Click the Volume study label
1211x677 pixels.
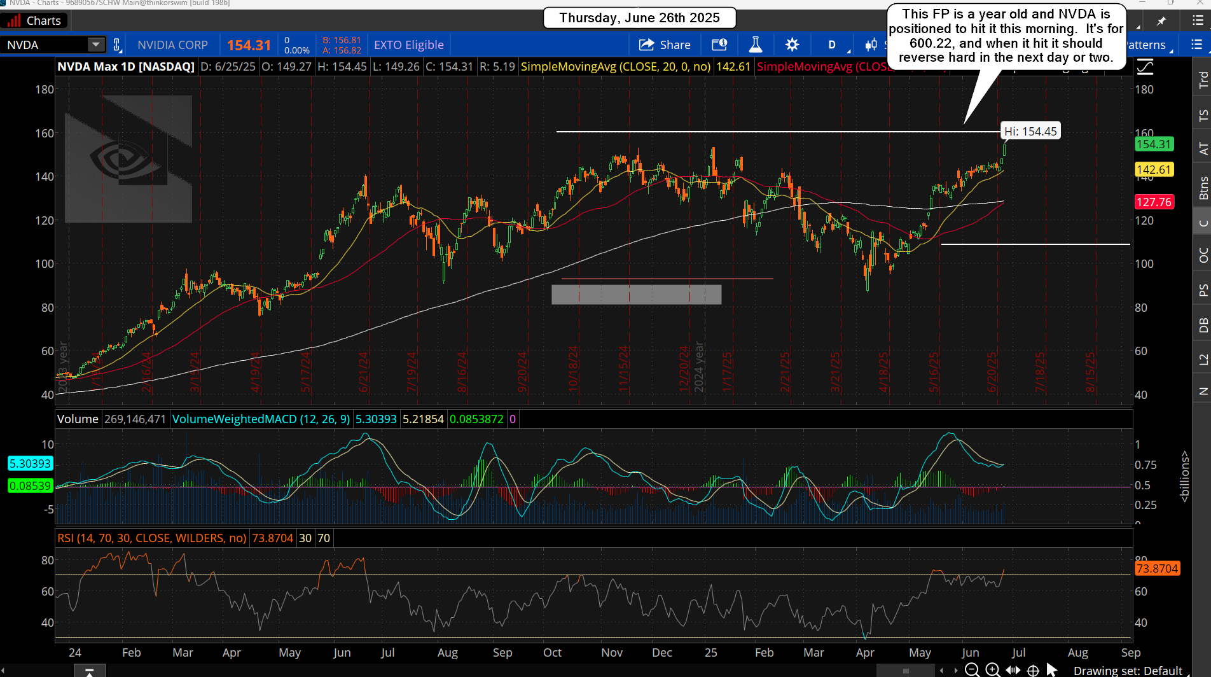78,419
